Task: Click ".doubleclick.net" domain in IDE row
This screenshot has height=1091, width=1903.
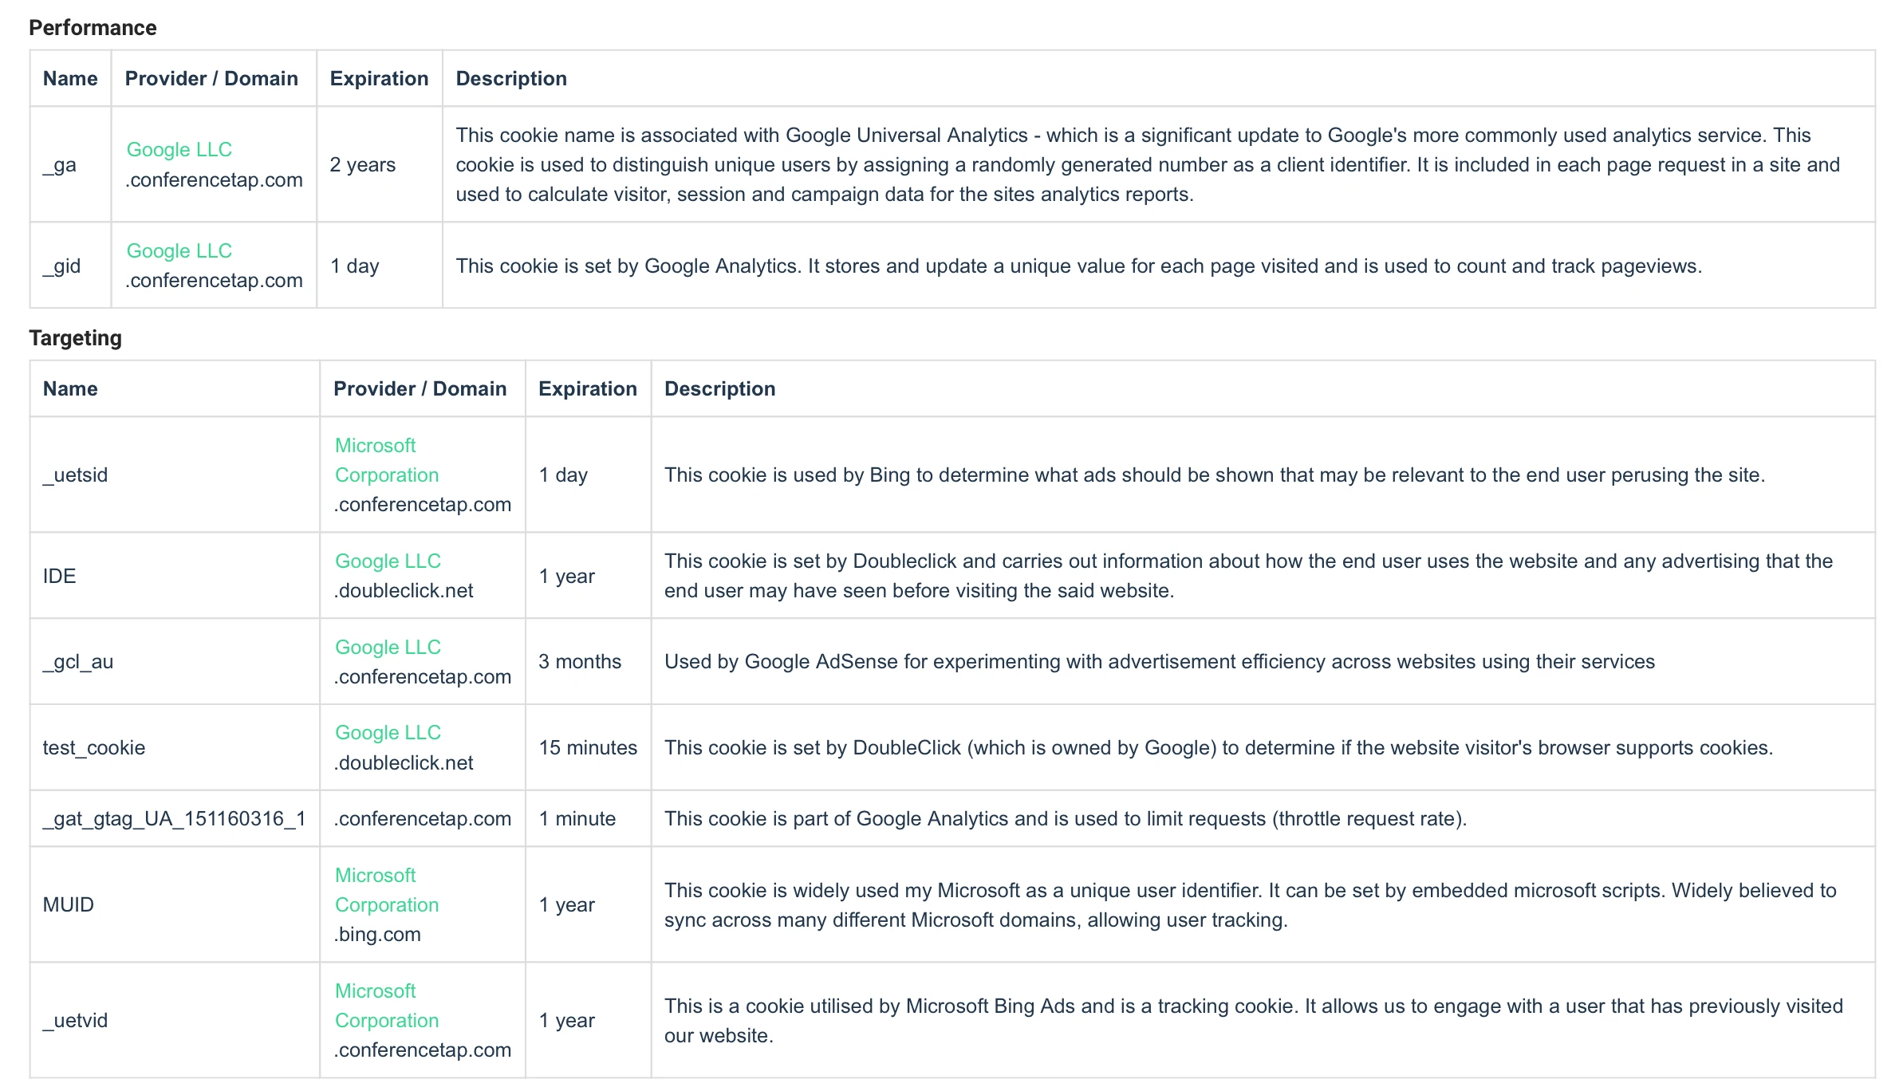Action: pyautogui.click(x=404, y=591)
